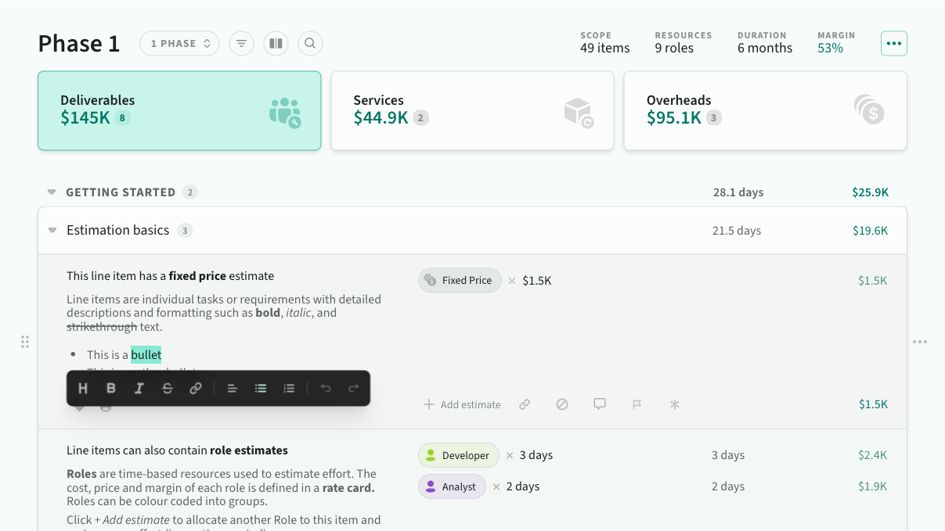Click the Estimation basics $19.6K total
This screenshot has height=531, width=945.
[x=871, y=231]
